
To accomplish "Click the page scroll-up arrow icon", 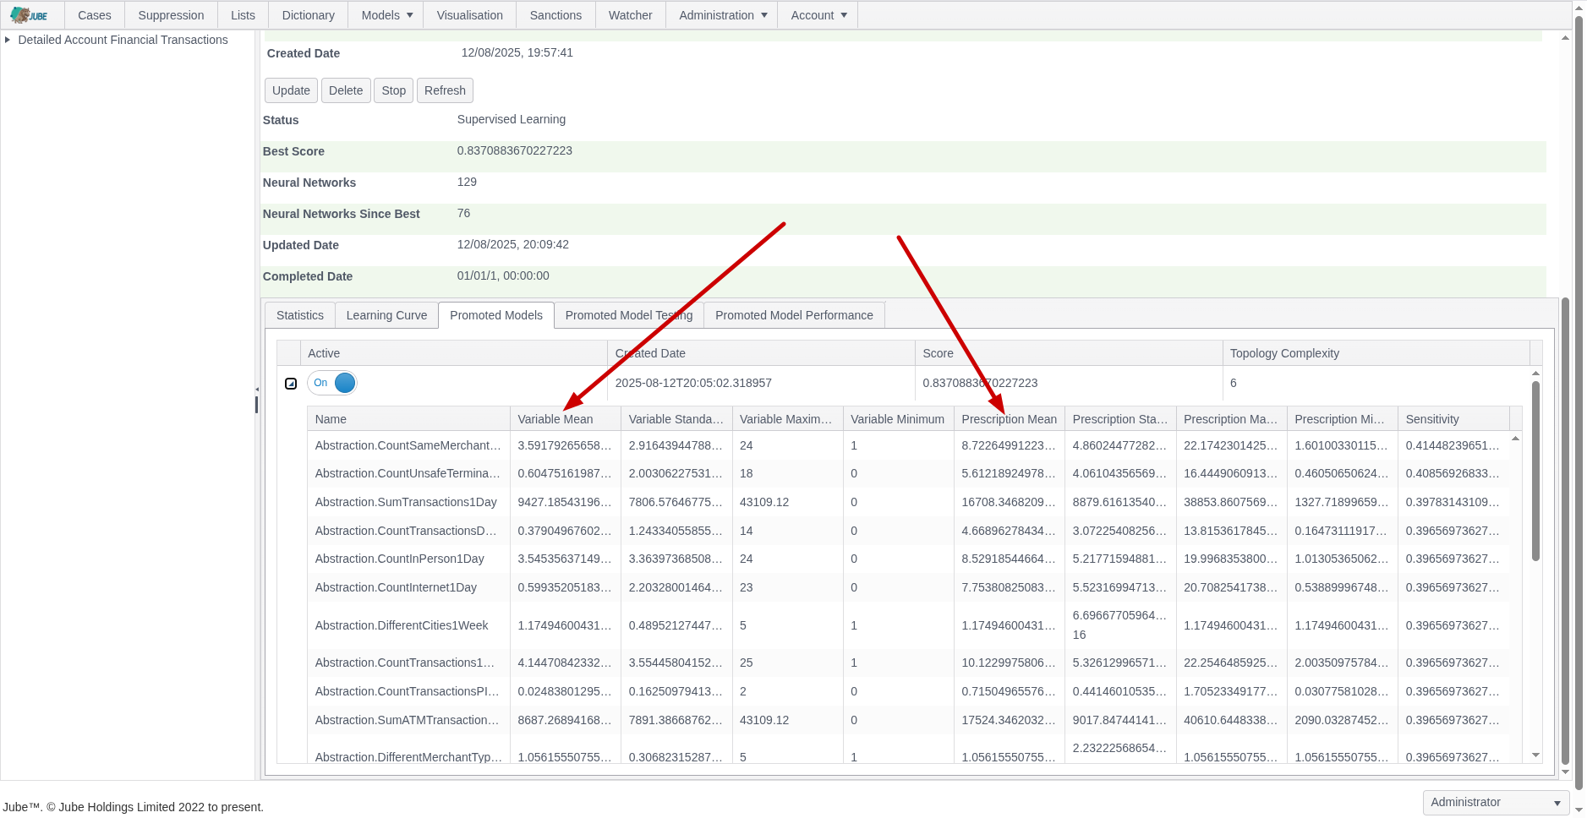I will pyautogui.click(x=1565, y=38).
